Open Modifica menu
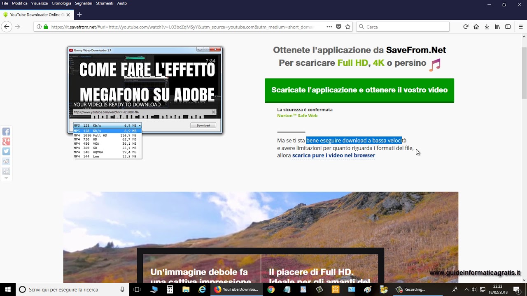The height and width of the screenshot is (296, 527). (20, 3)
